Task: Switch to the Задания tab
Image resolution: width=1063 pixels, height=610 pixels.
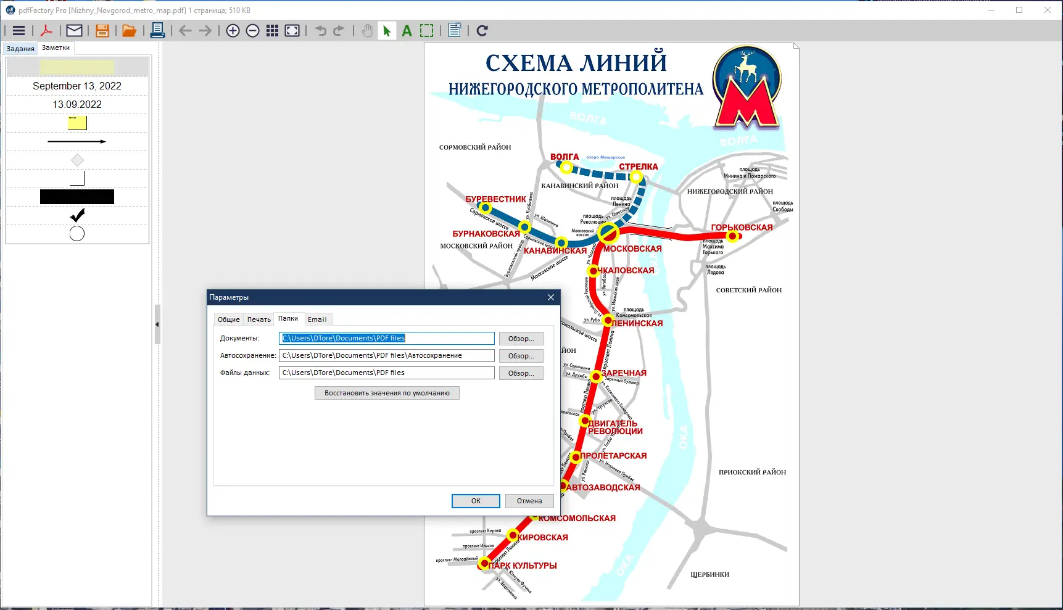Action: coord(20,49)
